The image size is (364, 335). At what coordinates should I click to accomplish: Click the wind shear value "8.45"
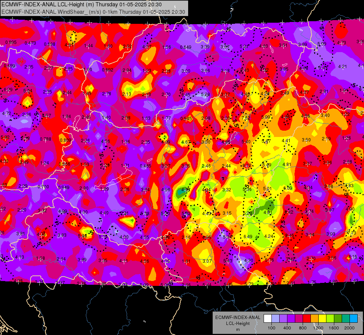point(289,236)
